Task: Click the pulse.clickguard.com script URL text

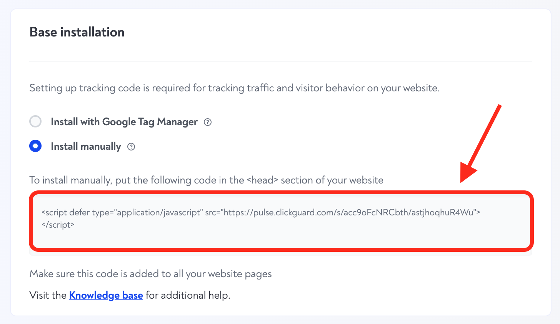Action: 350,212
